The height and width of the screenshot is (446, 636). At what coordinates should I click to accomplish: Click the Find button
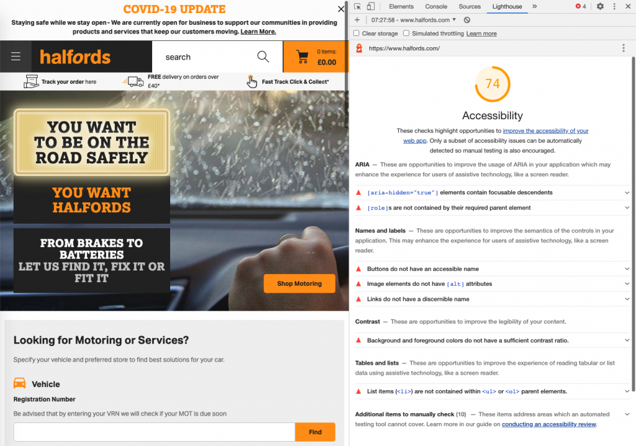pyautogui.click(x=315, y=432)
